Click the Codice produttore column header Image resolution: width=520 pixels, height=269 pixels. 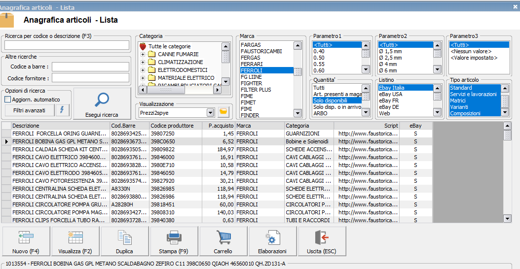176,126
